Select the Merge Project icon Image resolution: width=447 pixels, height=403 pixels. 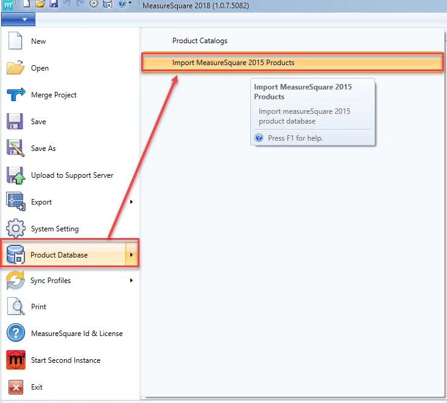[x=15, y=95]
